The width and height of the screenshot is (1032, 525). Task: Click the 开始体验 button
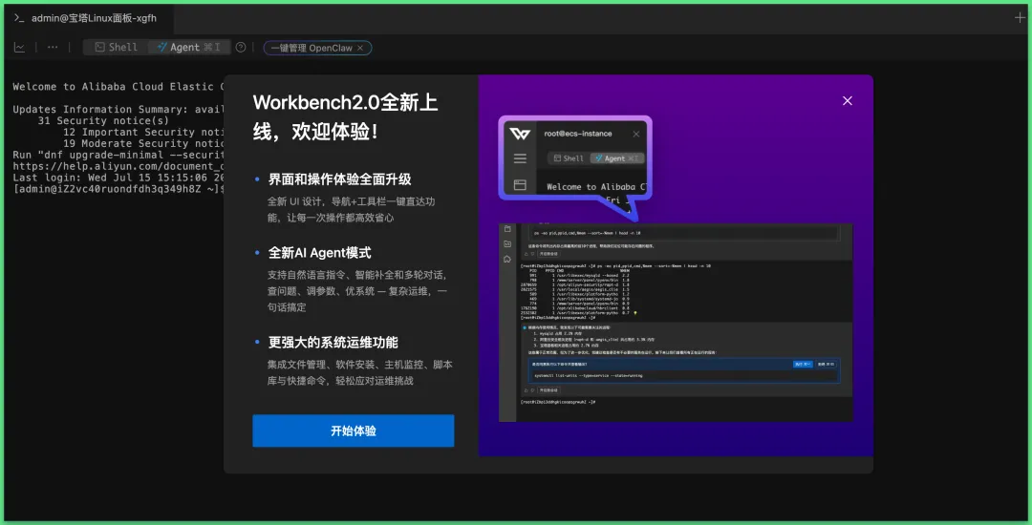pyautogui.click(x=353, y=431)
